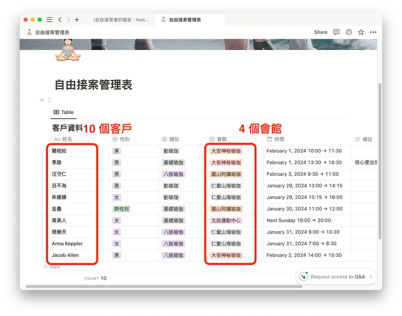
Task: Click the 核心要加強 note cell
Action: tap(366, 163)
